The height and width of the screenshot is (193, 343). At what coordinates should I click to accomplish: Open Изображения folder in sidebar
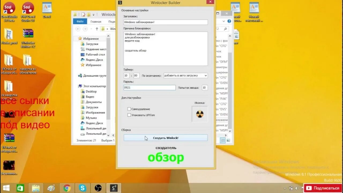(x=93, y=113)
